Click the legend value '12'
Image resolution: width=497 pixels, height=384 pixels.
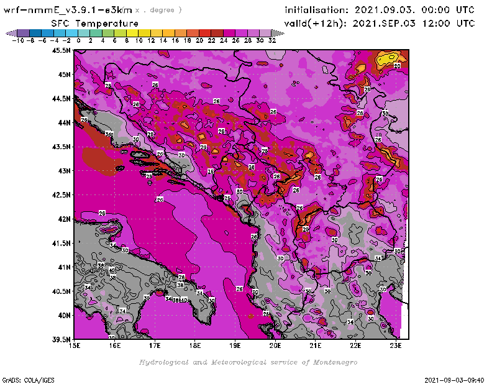(x=151, y=40)
